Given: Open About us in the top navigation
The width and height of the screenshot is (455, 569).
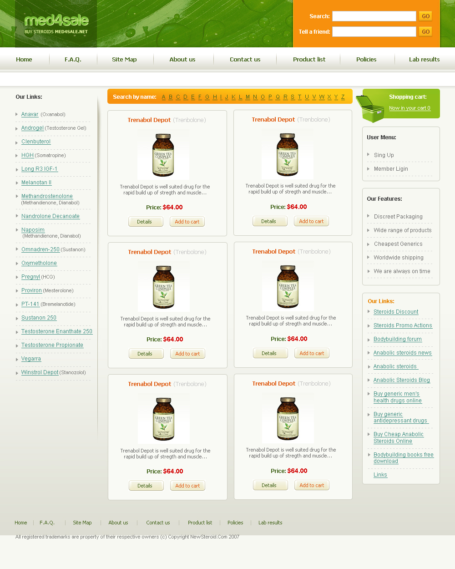Looking at the screenshot, I should 182,60.
